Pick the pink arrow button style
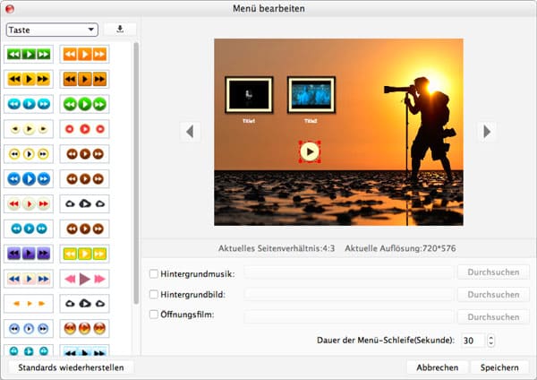 [84, 279]
